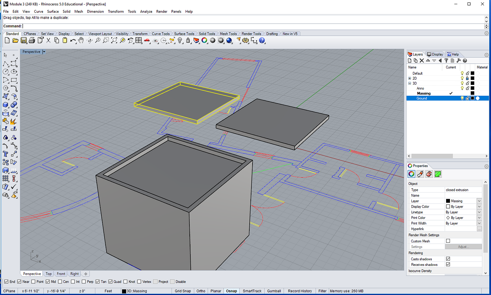491x295 pixels.
Task: Switch to the Solid Tools toolbar tab
Action: [207, 34]
